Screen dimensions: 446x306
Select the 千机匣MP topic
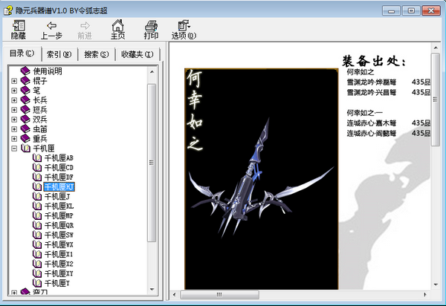click(x=59, y=216)
